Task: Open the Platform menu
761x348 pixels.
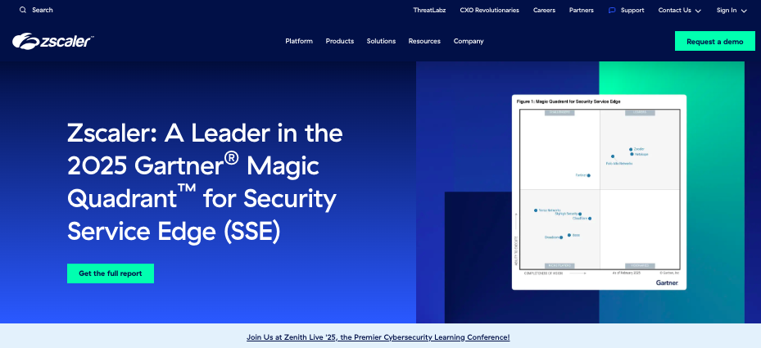Action: (299, 41)
